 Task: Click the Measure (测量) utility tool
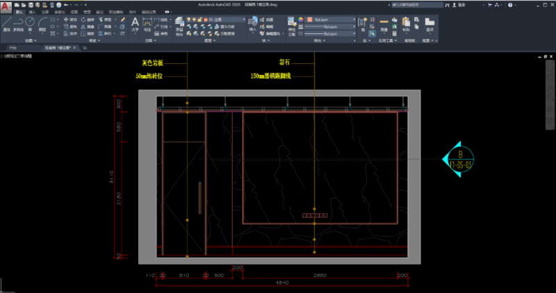pyautogui.click(x=384, y=24)
